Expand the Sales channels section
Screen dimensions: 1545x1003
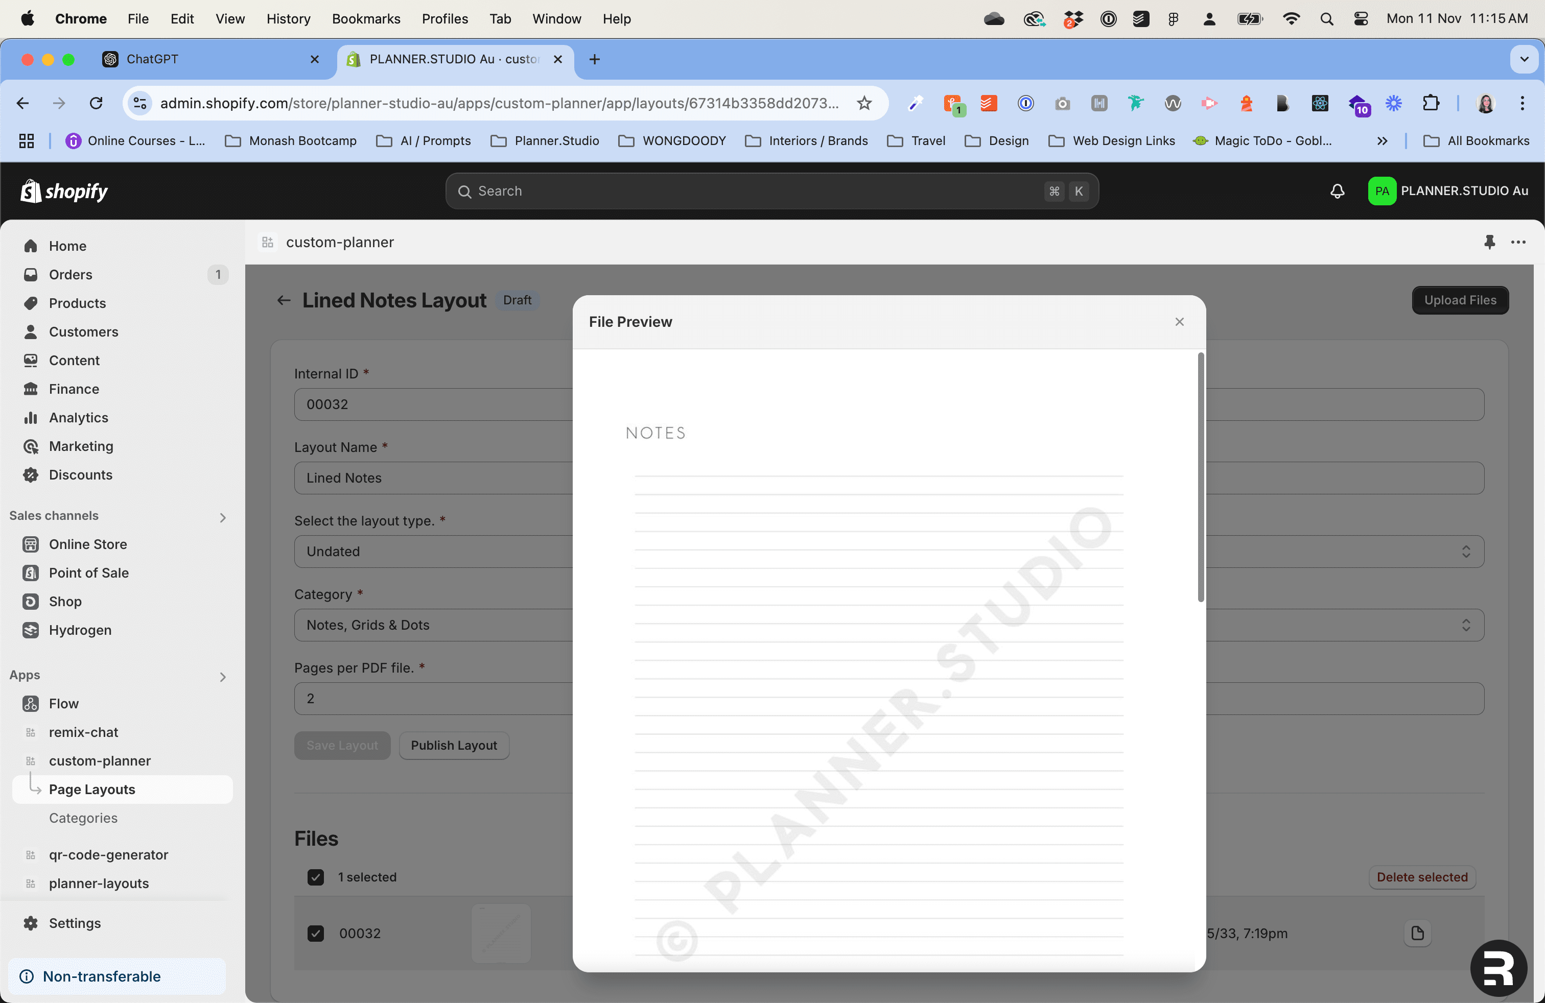coord(223,517)
